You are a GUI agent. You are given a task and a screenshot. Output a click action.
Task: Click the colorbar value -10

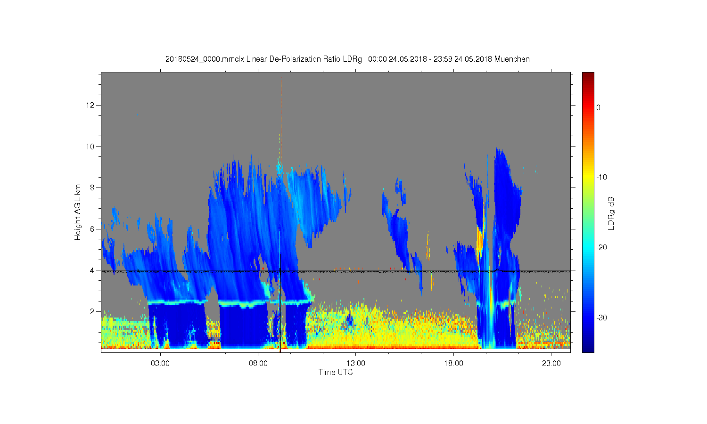pyautogui.click(x=601, y=178)
